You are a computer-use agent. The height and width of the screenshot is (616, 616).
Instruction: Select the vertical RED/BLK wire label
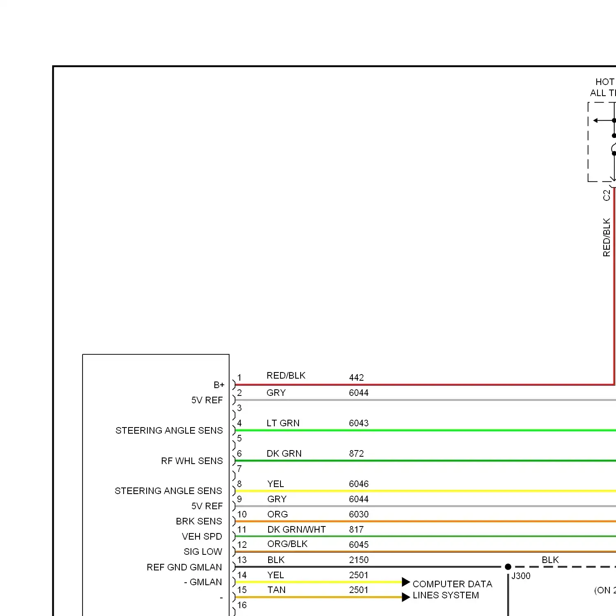click(x=607, y=237)
